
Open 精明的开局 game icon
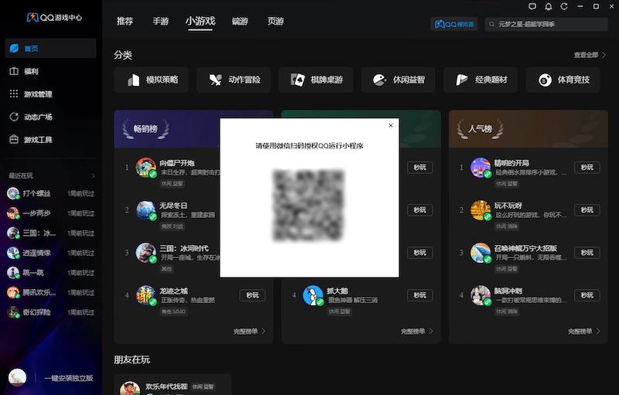[480, 167]
